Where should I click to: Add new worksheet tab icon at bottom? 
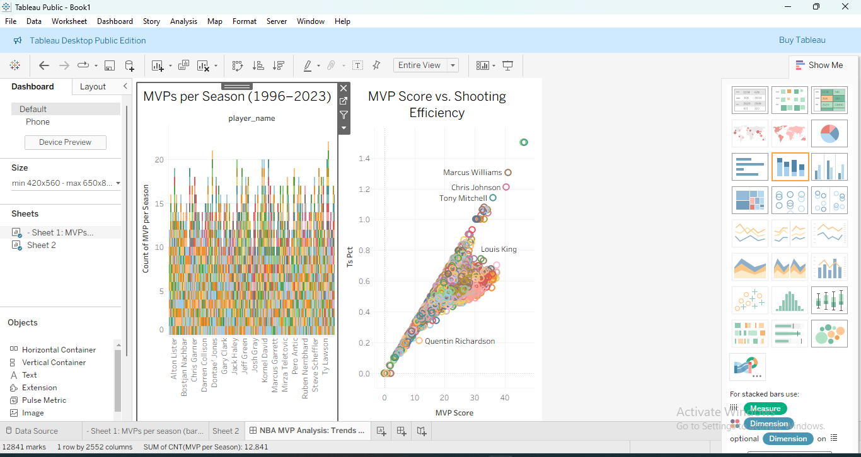tap(381, 431)
